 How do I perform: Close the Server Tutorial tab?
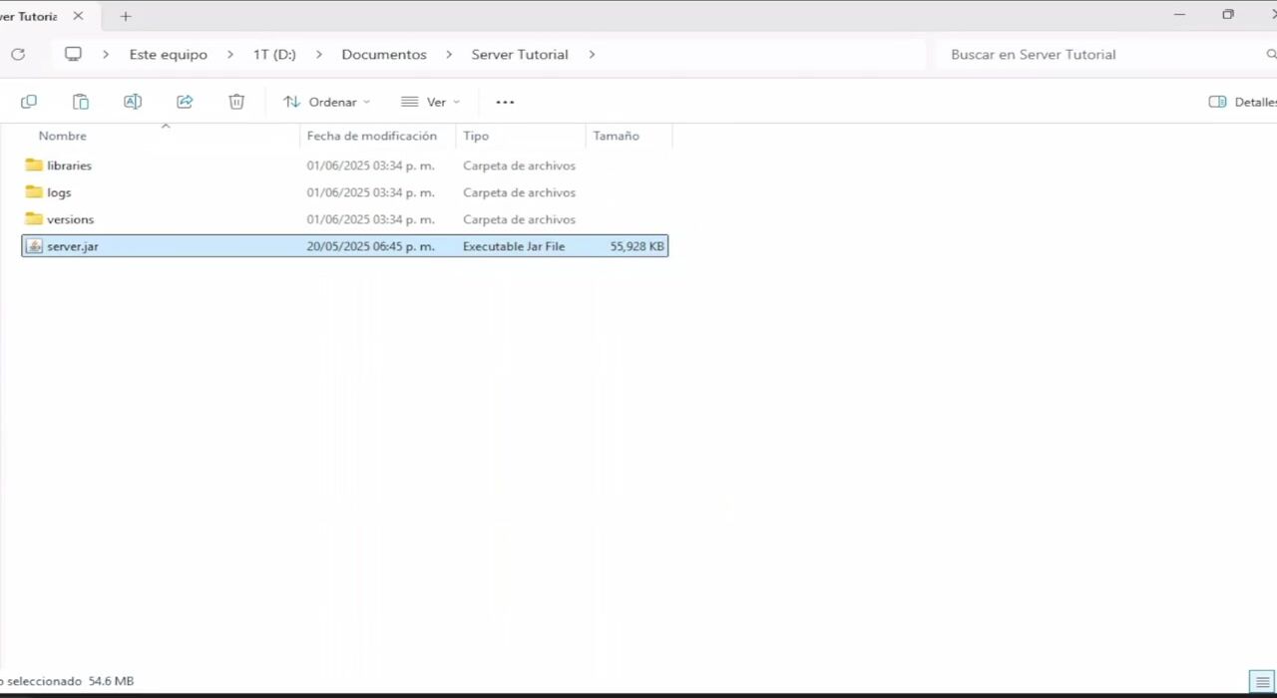(x=78, y=16)
